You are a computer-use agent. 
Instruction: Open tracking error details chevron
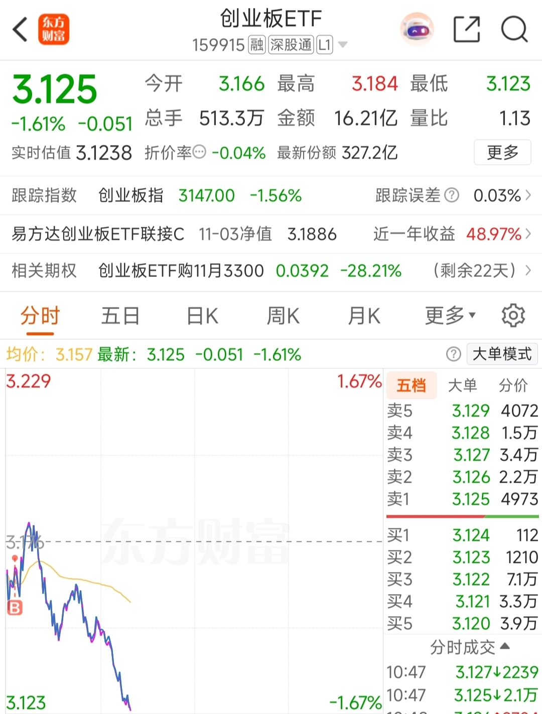(x=528, y=195)
